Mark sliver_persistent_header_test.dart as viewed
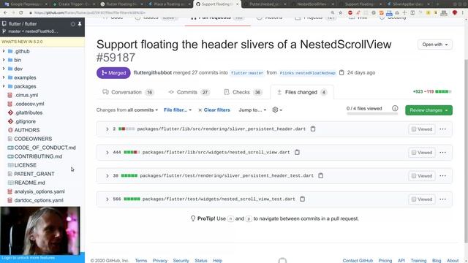Viewport: 468px width, 263px height. 422,176
